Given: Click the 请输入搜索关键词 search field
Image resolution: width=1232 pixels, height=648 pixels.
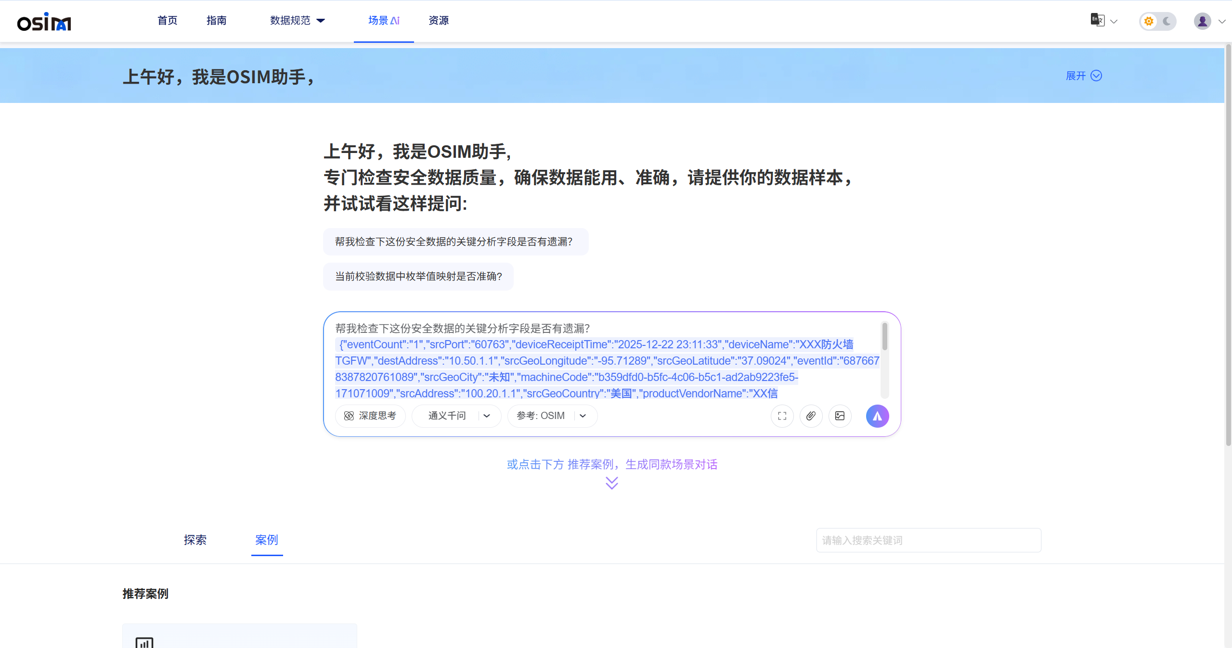Looking at the screenshot, I should pos(929,540).
